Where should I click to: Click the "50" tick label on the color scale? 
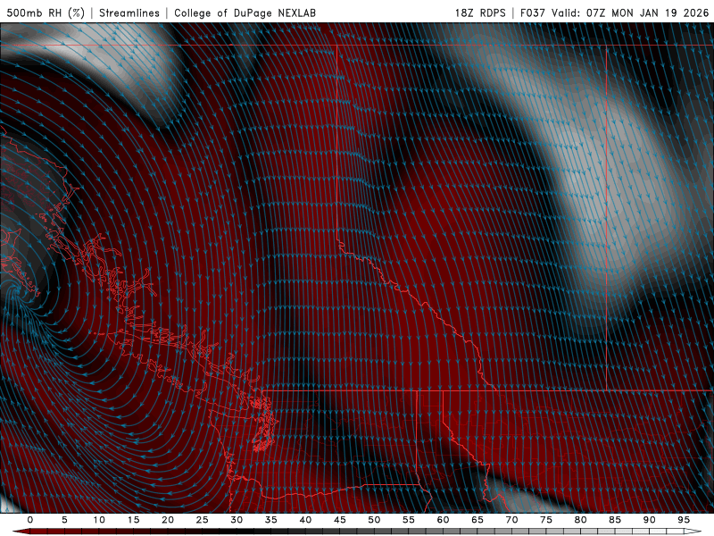coord(374,520)
